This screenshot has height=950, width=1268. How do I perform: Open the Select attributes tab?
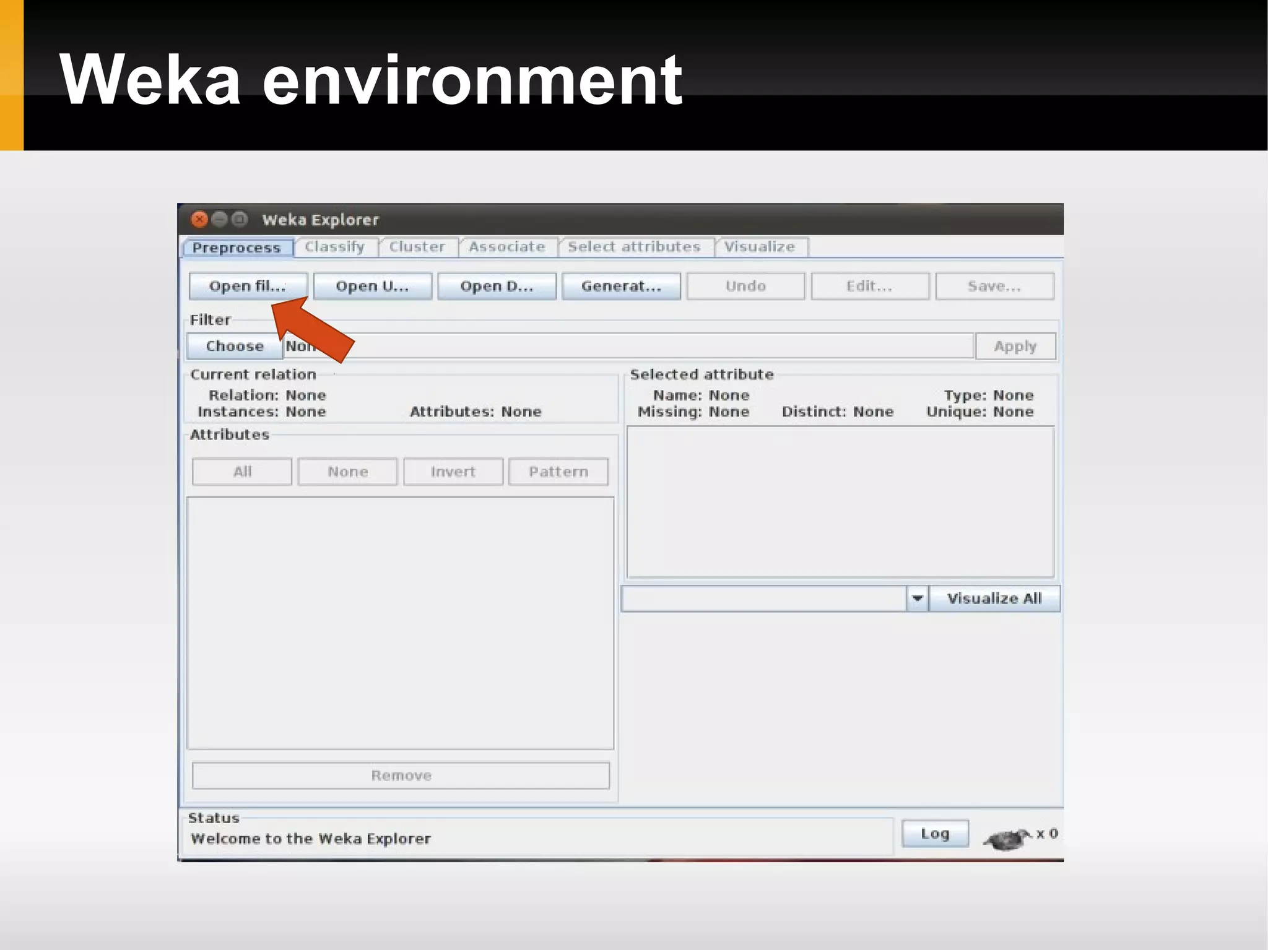(634, 247)
